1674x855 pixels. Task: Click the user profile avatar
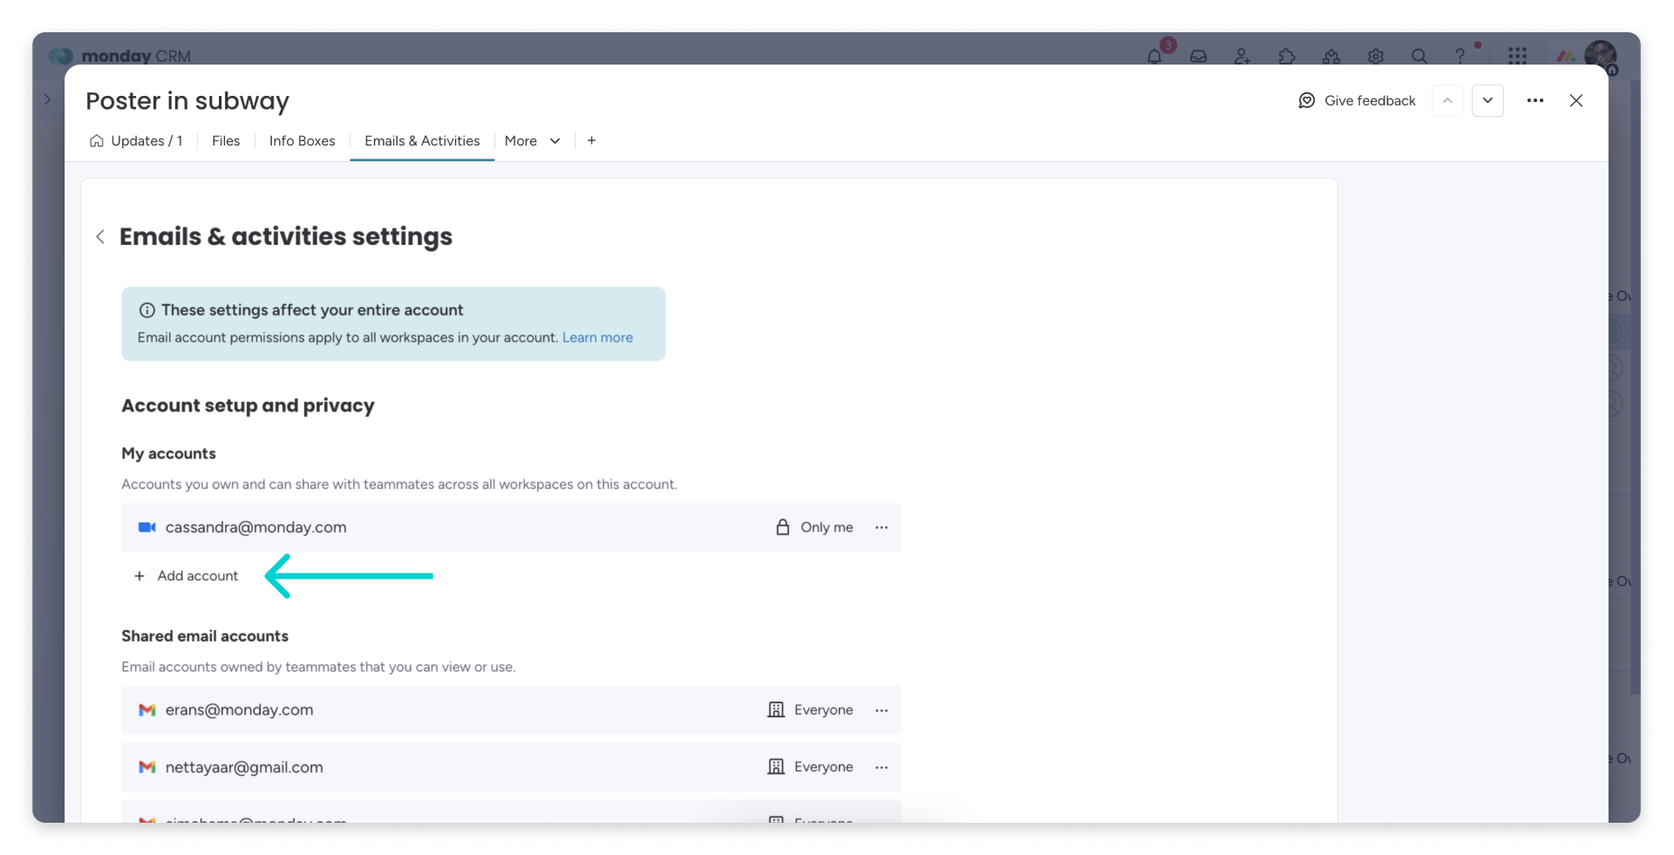coord(1601,56)
